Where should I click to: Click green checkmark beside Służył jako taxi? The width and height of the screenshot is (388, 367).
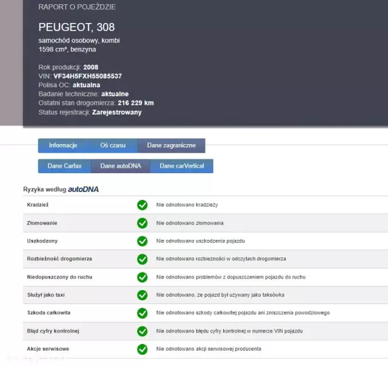coord(142,295)
